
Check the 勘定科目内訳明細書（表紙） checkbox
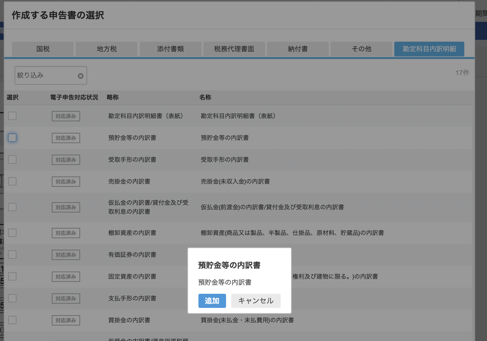point(12,116)
